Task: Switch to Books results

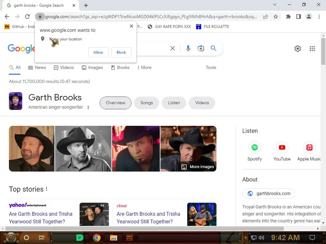Action: point(120,67)
